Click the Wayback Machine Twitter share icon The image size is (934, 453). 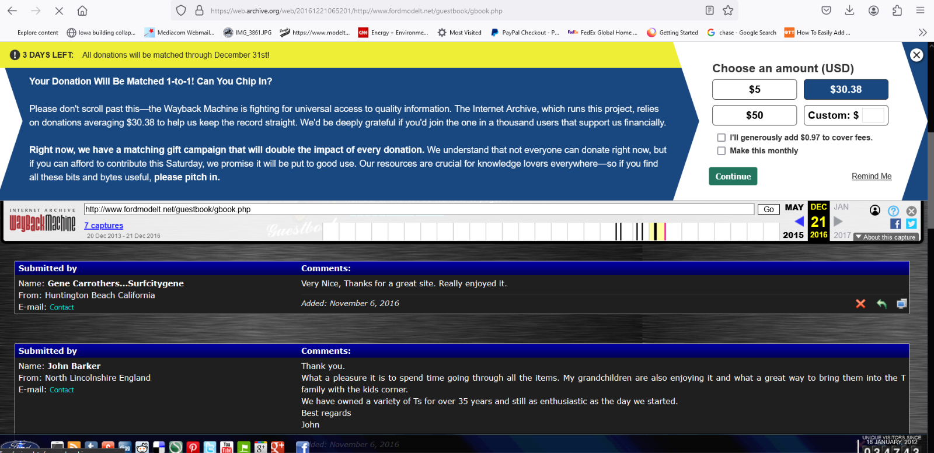coord(911,224)
